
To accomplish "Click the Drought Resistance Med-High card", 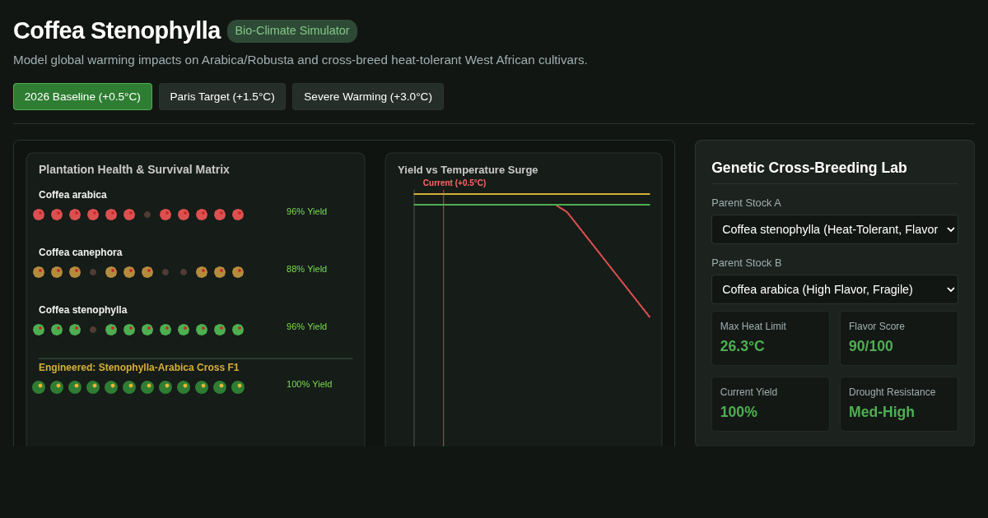I will pos(899,404).
